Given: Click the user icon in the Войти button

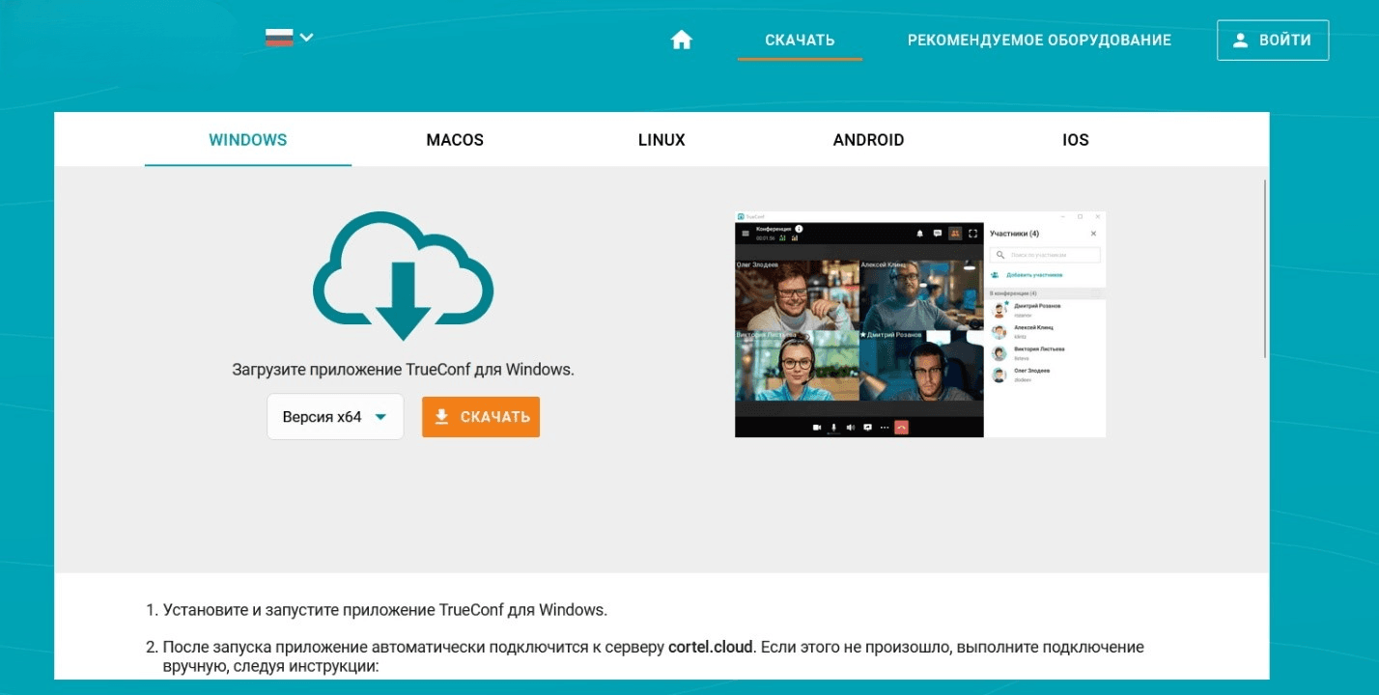Looking at the screenshot, I should 1241,41.
